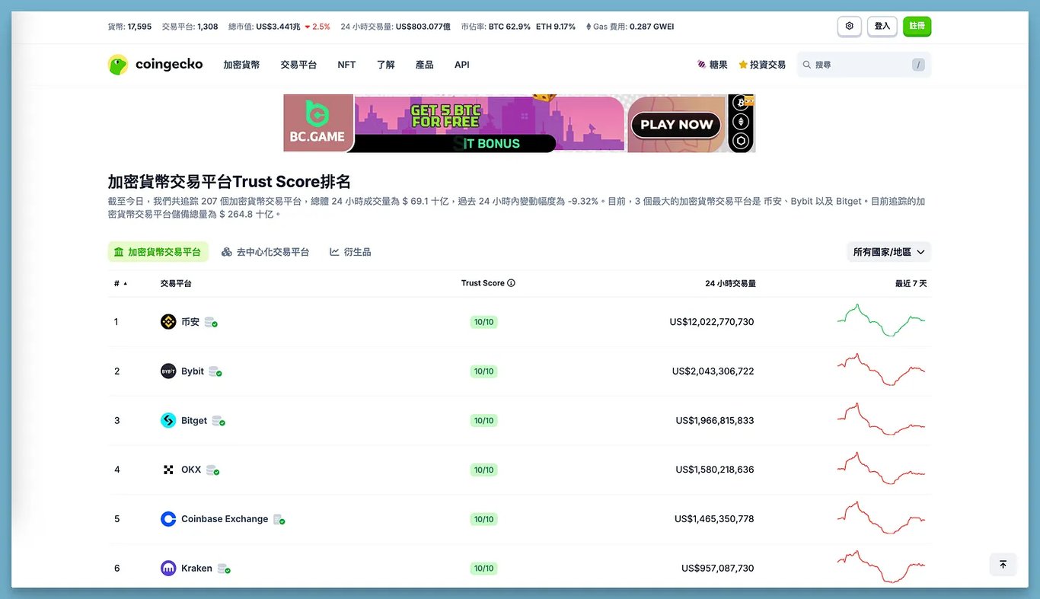Click the 币安 7-day sparkline chart
This screenshot has height=599, width=1040.
pyautogui.click(x=881, y=320)
